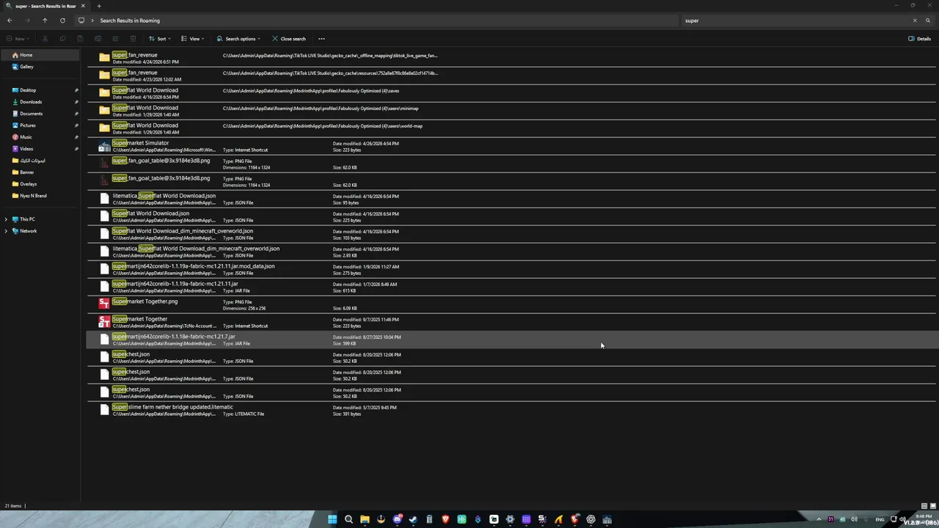Viewport: 939px width, 528px height.
Task: Open taskbar Search
Action: 348,519
